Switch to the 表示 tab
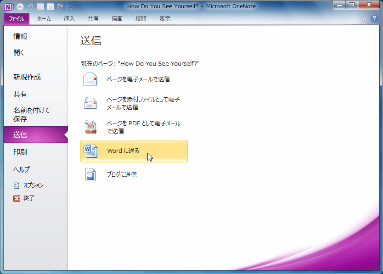This screenshot has width=383, height=274. click(165, 19)
